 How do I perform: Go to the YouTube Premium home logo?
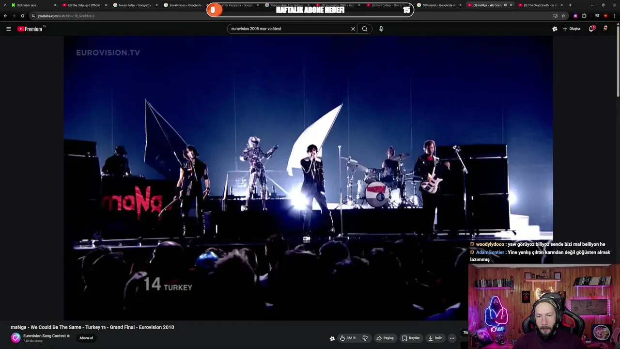30,29
